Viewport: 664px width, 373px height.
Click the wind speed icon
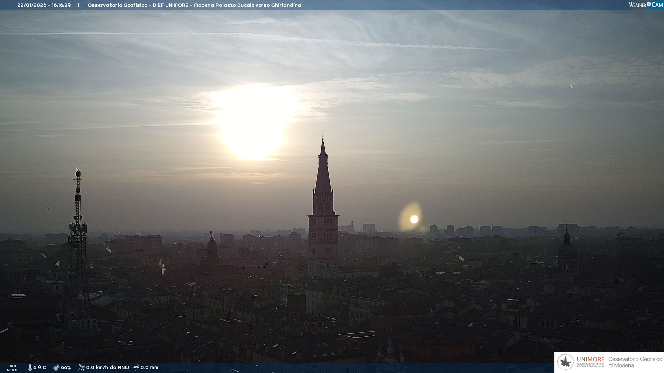point(81,367)
